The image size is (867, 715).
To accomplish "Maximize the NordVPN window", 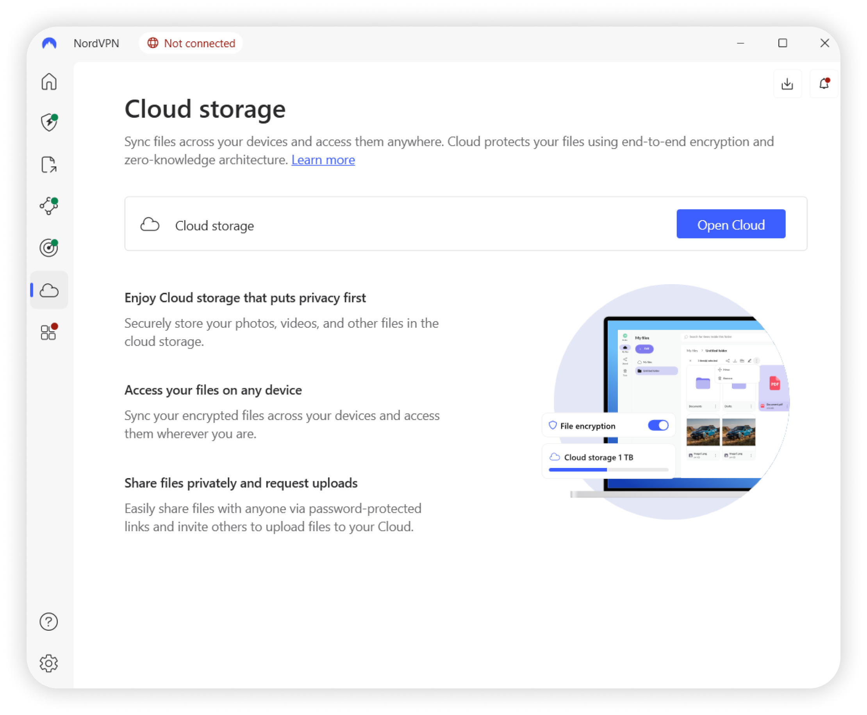I will [783, 43].
